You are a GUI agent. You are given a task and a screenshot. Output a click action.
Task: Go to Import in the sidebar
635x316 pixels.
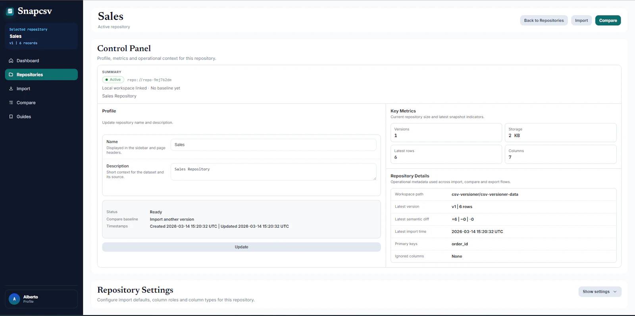point(41,89)
